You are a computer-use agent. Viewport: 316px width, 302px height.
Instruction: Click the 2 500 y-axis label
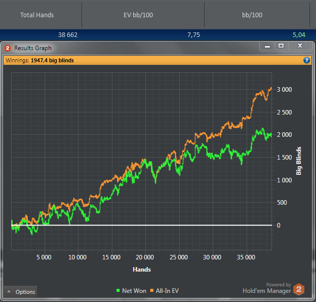(284, 112)
